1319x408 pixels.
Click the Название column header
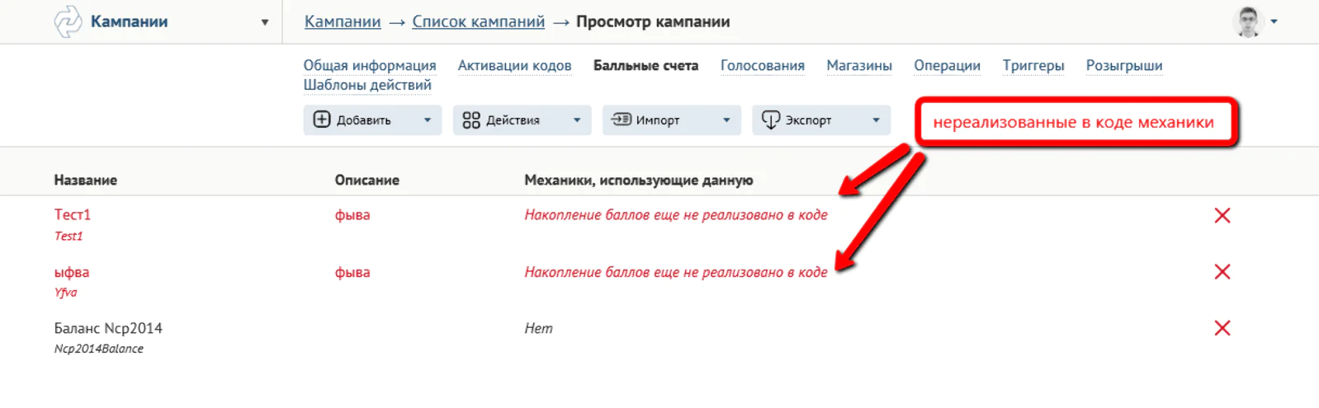pyautogui.click(x=86, y=180)
